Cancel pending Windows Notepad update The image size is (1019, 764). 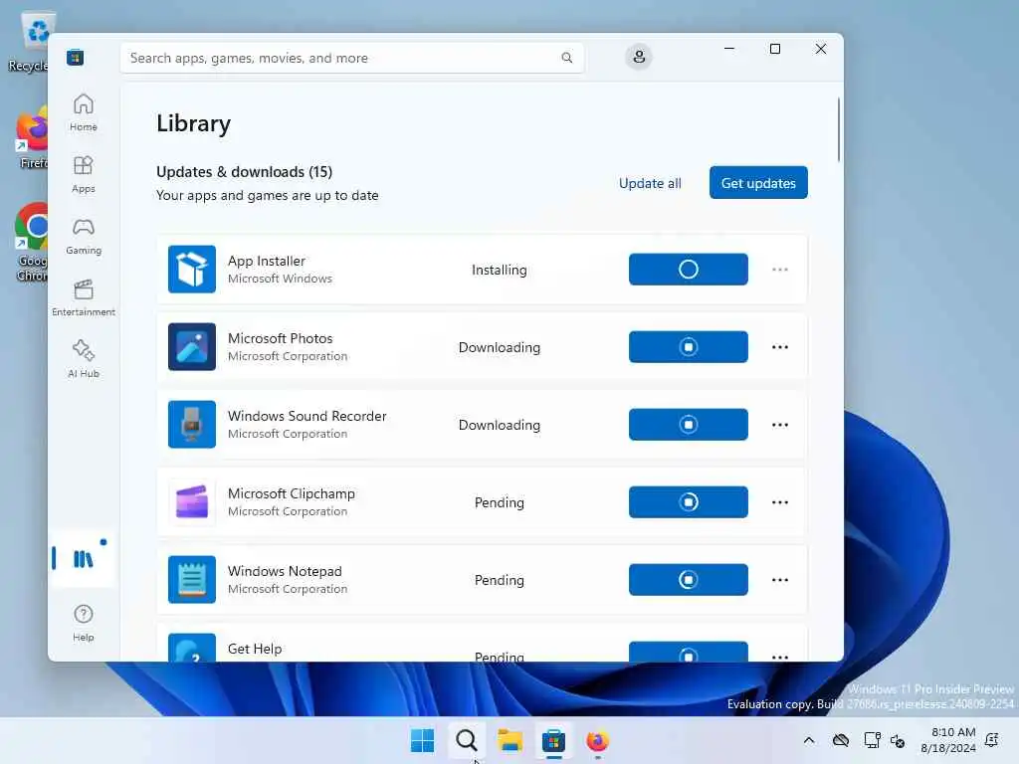coord(689,580)
